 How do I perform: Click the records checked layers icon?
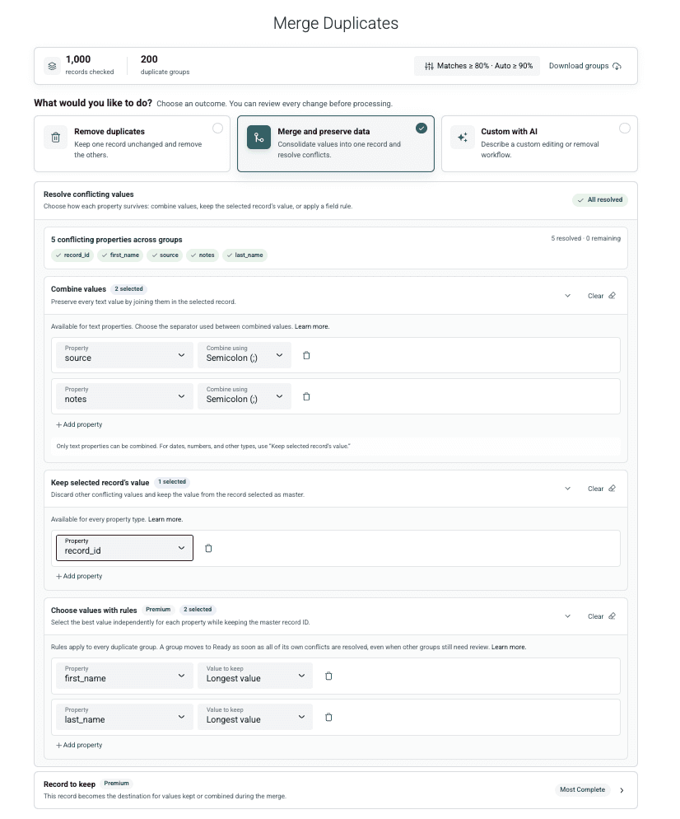(x=52, y=66)
